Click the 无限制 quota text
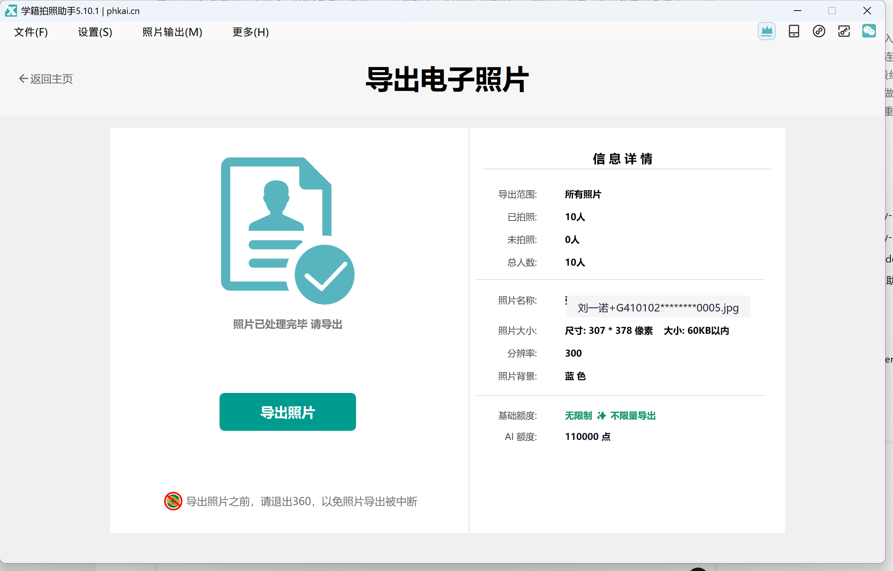This screenshot has width=893, height=571. click(x=578, y=416)
